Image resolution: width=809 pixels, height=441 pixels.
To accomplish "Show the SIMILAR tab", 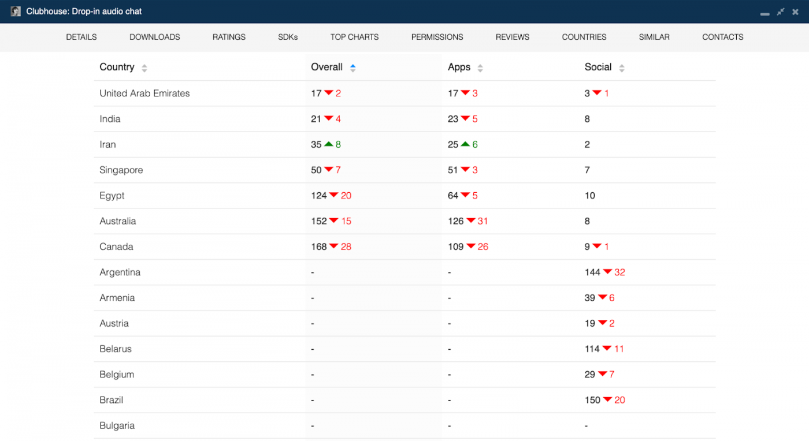I will [654, 37].
